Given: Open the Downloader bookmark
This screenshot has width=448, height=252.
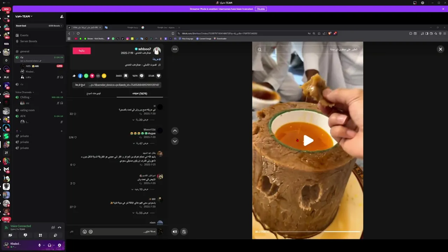Looking at the screenshot, I should pyautogui.click(x=220, y=38).
